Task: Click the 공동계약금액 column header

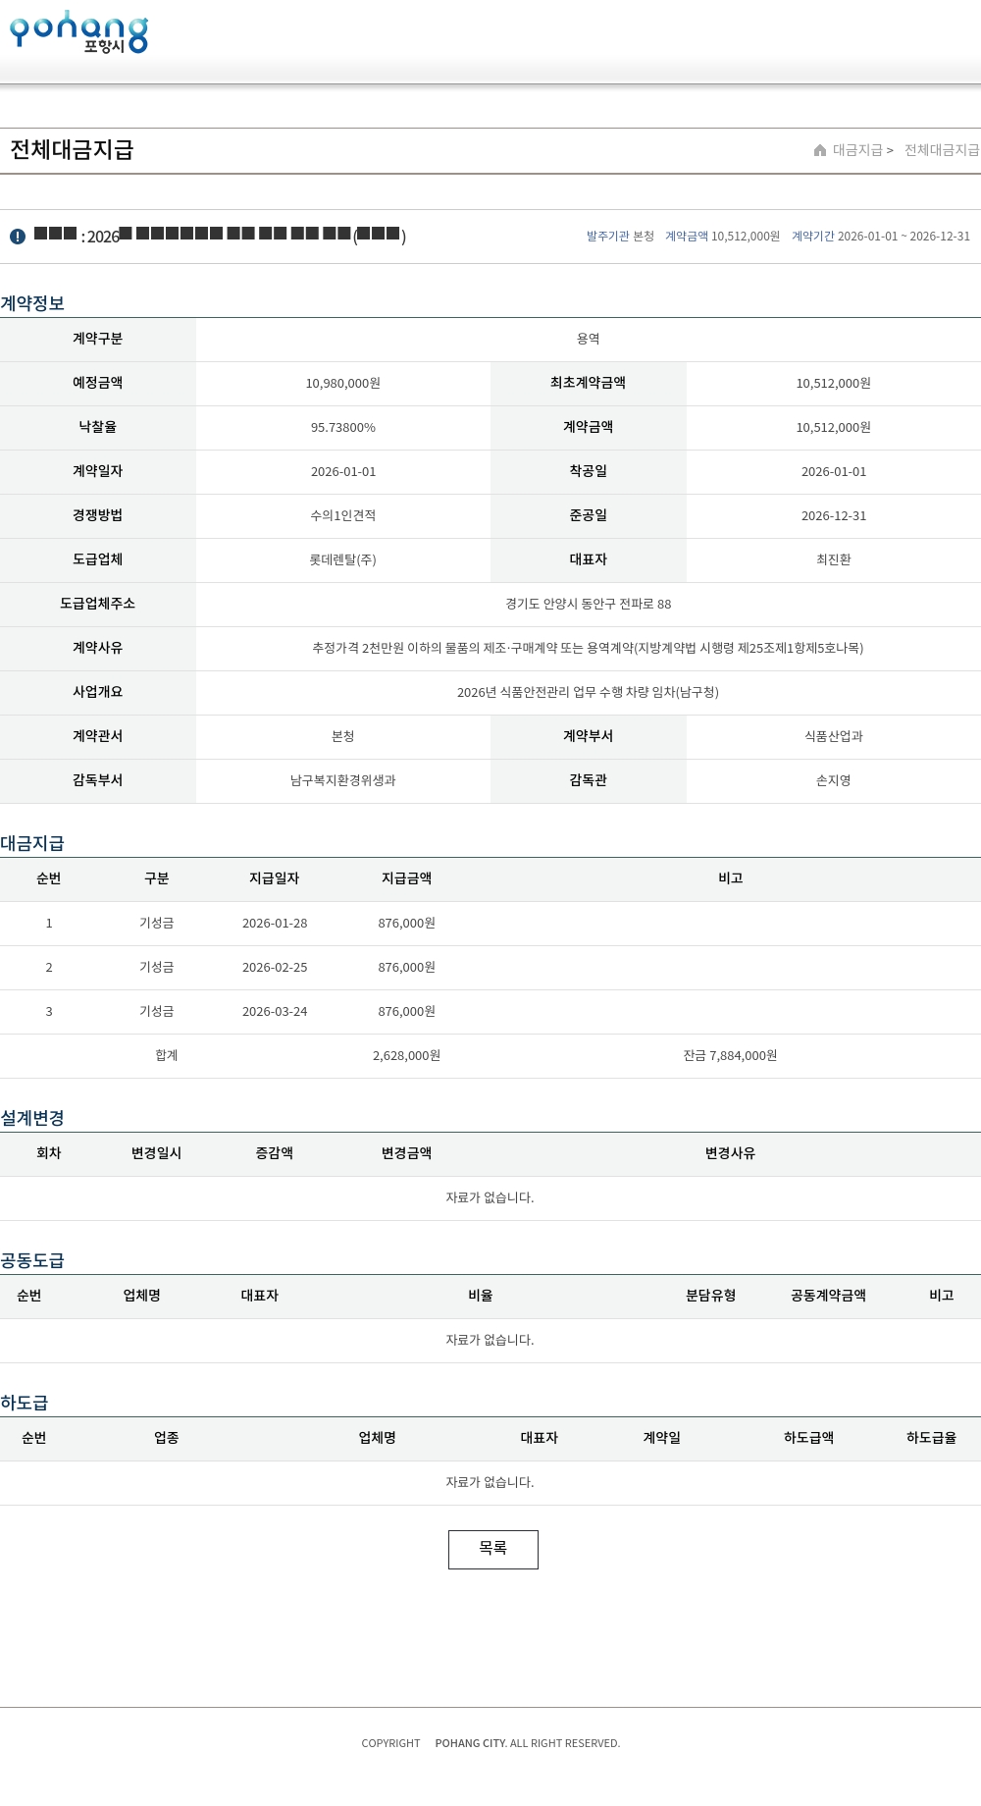Action: (x=828, y=1296)
